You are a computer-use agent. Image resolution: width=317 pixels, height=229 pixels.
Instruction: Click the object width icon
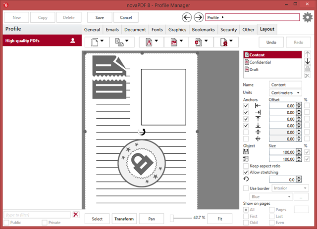(x=246, y=152)
